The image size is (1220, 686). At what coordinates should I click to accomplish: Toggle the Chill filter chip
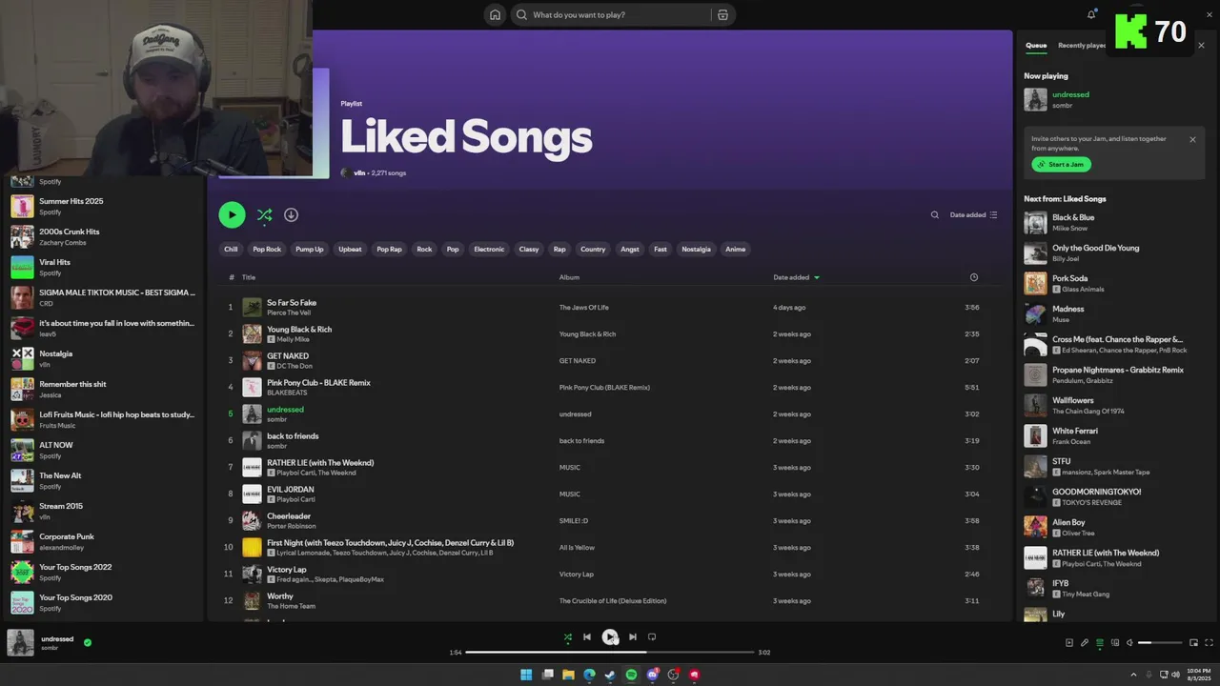pyautogui.click(x=231, y=249)
